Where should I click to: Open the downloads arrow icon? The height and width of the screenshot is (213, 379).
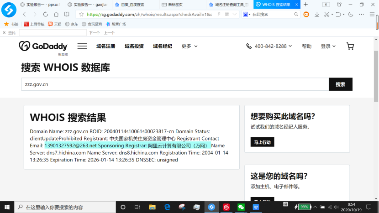[x=316, y=15]
